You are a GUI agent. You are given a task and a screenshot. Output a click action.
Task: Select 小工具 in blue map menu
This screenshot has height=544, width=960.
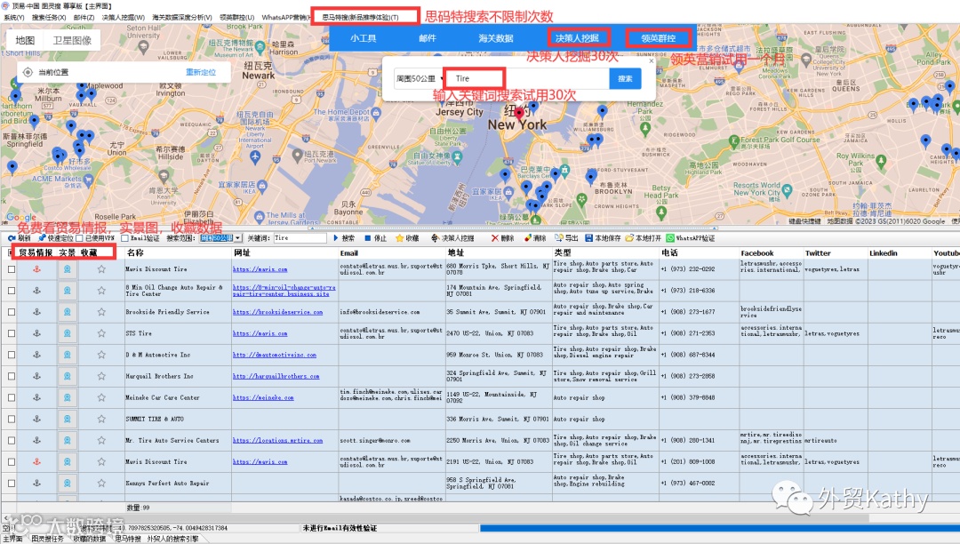pos(363,38)
